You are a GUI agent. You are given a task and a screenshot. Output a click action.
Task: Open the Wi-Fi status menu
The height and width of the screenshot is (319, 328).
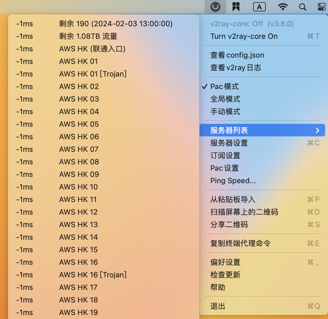tap(283, 7)
